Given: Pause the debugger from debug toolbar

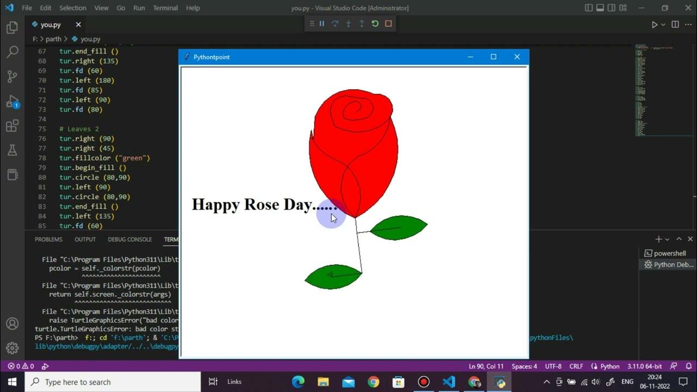Looking at the screenshot, I should (x=322, y=24).
